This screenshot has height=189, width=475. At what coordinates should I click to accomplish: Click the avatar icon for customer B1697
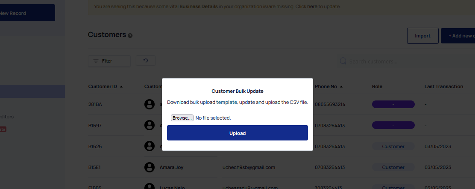(x=150, y=125)
